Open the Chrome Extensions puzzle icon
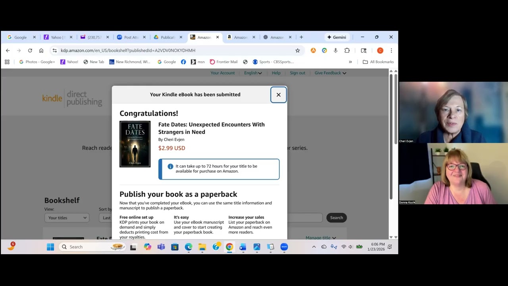 click(x=347, y=50)
